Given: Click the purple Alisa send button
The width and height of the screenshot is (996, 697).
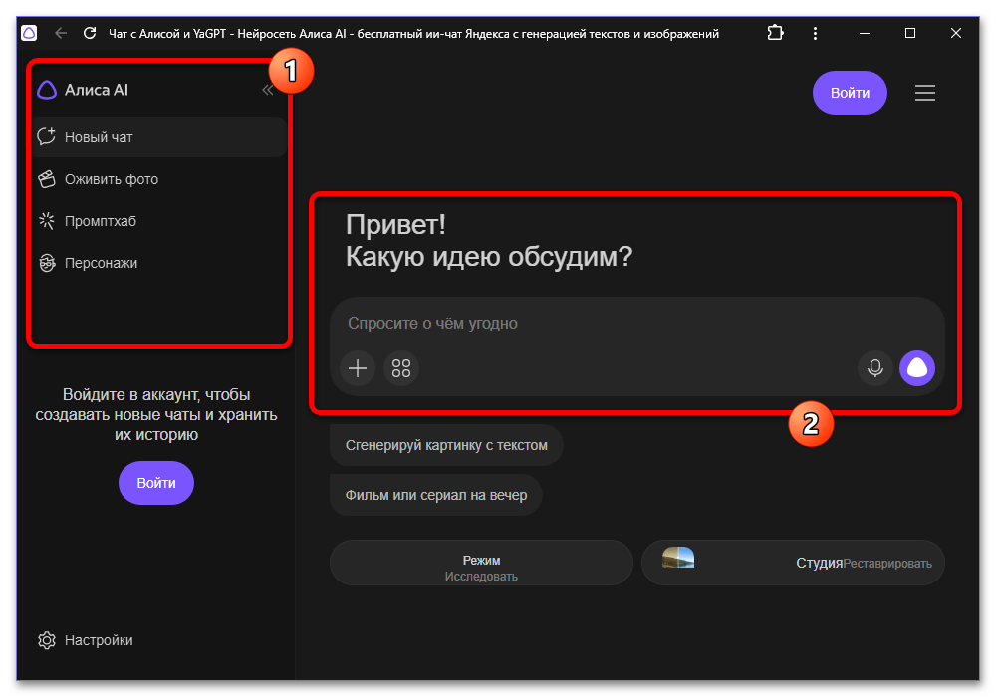Looking at the screenshot, I should (917, 368).
